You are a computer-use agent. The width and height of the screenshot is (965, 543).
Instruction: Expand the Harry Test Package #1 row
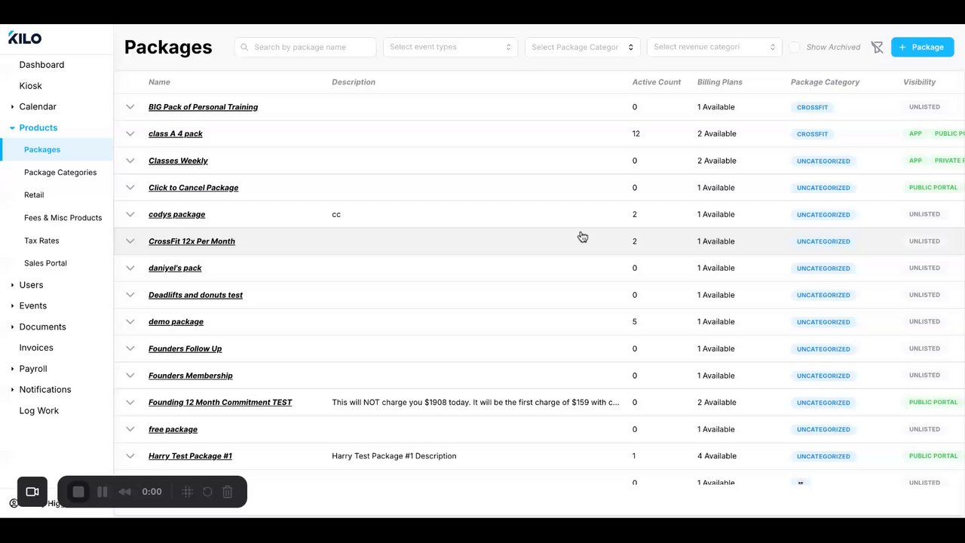tap(130, 456)
